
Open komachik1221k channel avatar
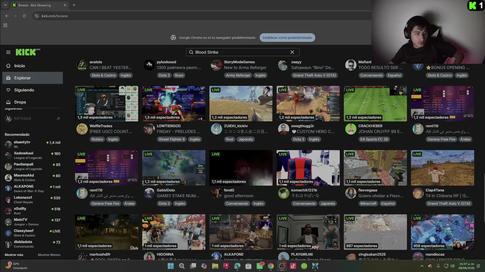pyautogui.click(x=283, y=193)
